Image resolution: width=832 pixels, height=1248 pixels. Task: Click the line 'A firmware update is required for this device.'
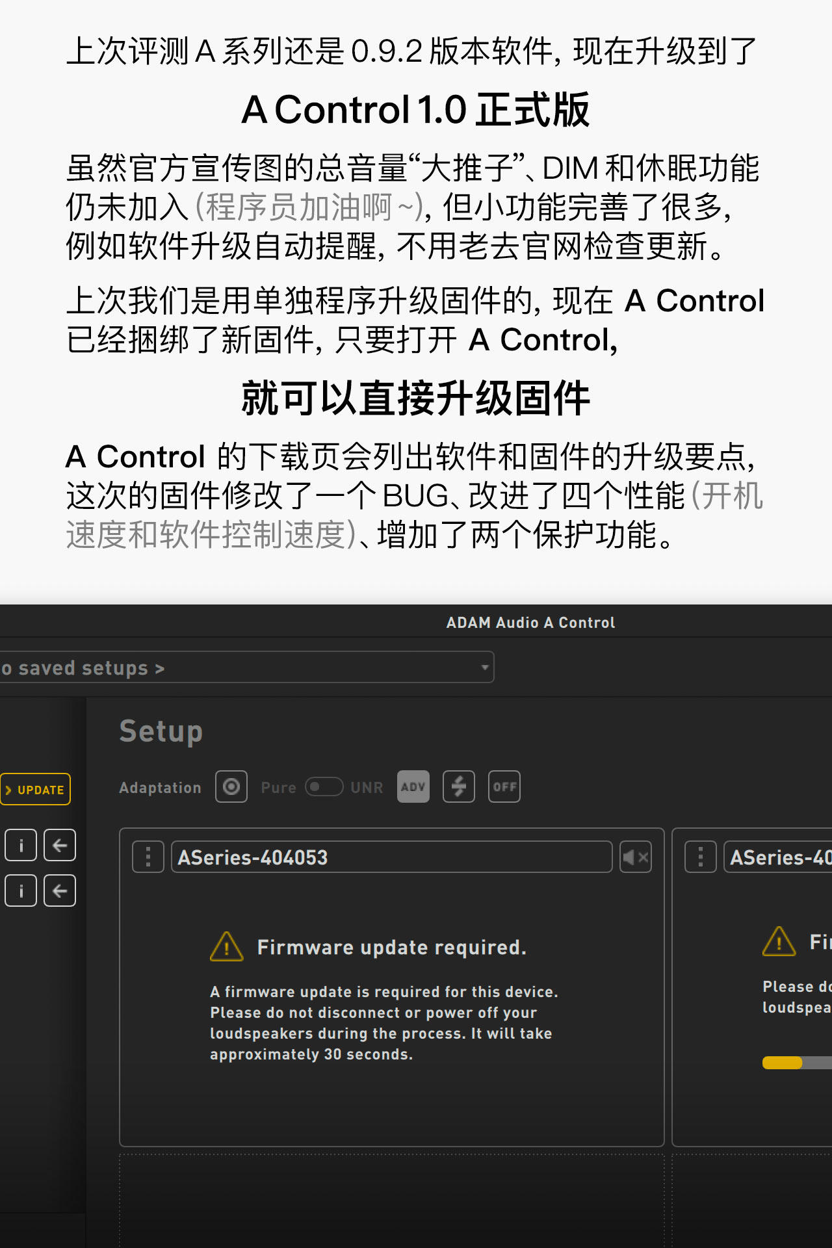(x=384, y=992)
